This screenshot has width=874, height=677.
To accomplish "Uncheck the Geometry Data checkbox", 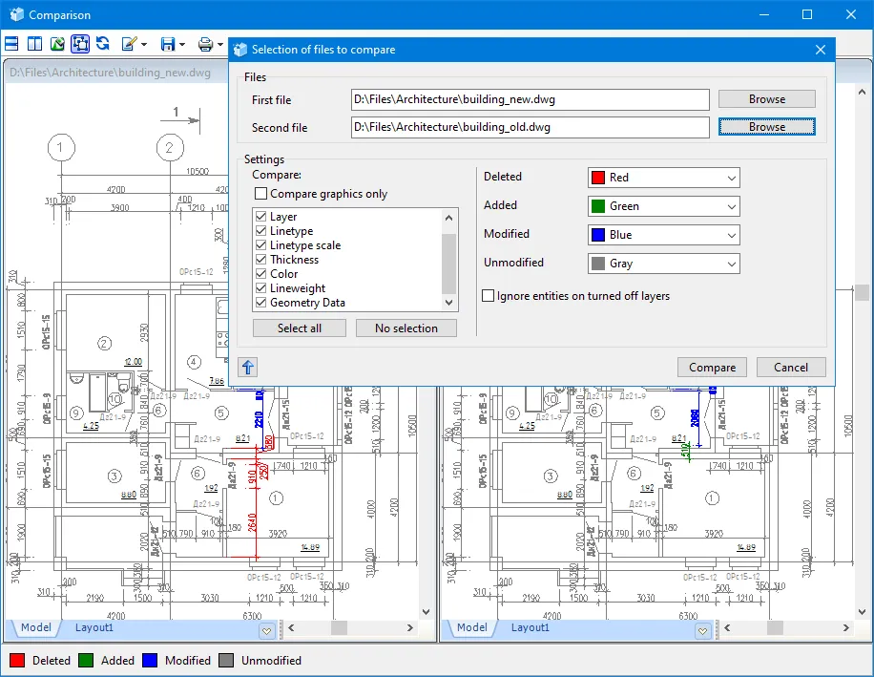I will point(260,303).
